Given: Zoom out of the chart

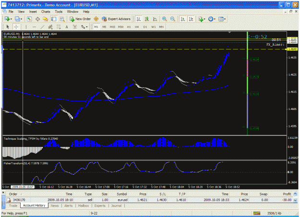Looking at the screenshot, I should coord(172,19).
